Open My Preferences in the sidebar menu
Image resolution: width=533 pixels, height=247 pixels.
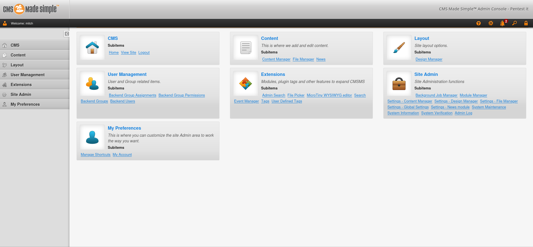coord(35,104)
